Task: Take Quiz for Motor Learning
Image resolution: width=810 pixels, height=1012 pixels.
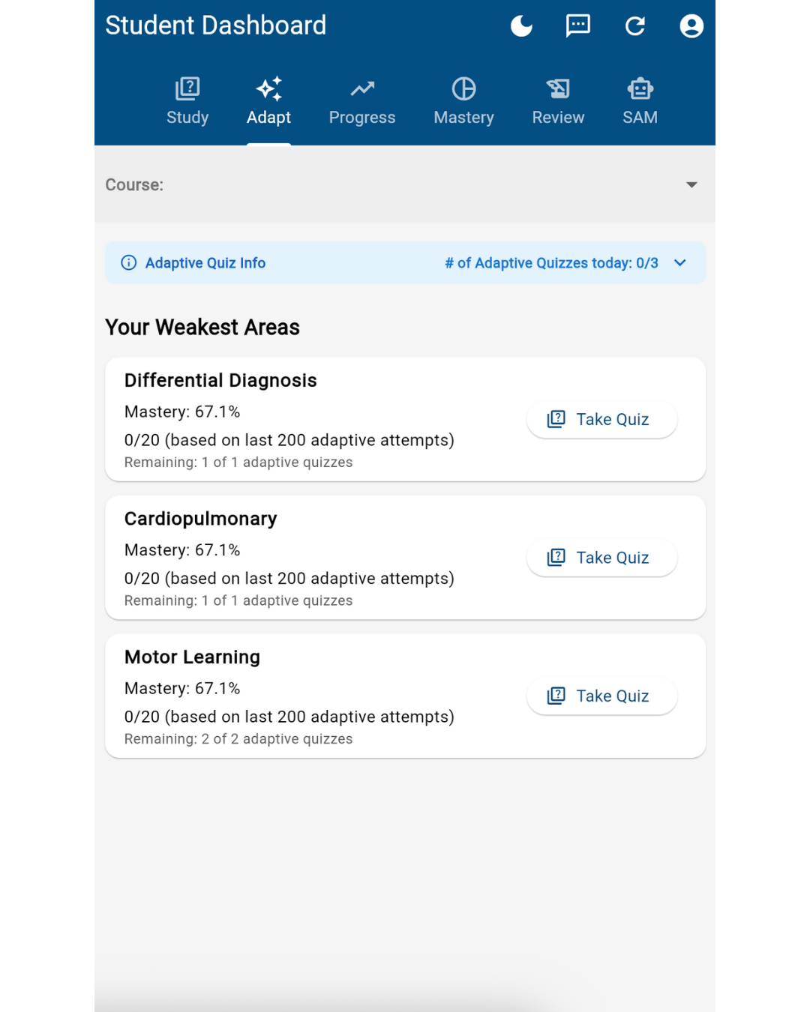Action: (x=601, y=696)
